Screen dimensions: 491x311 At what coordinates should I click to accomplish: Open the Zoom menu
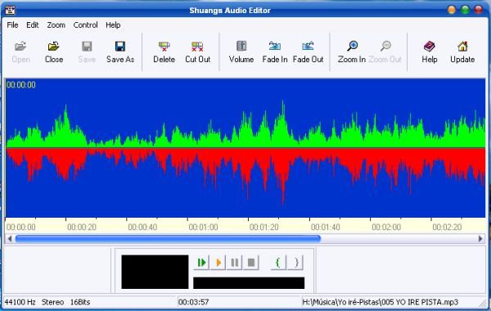[56, 25]
